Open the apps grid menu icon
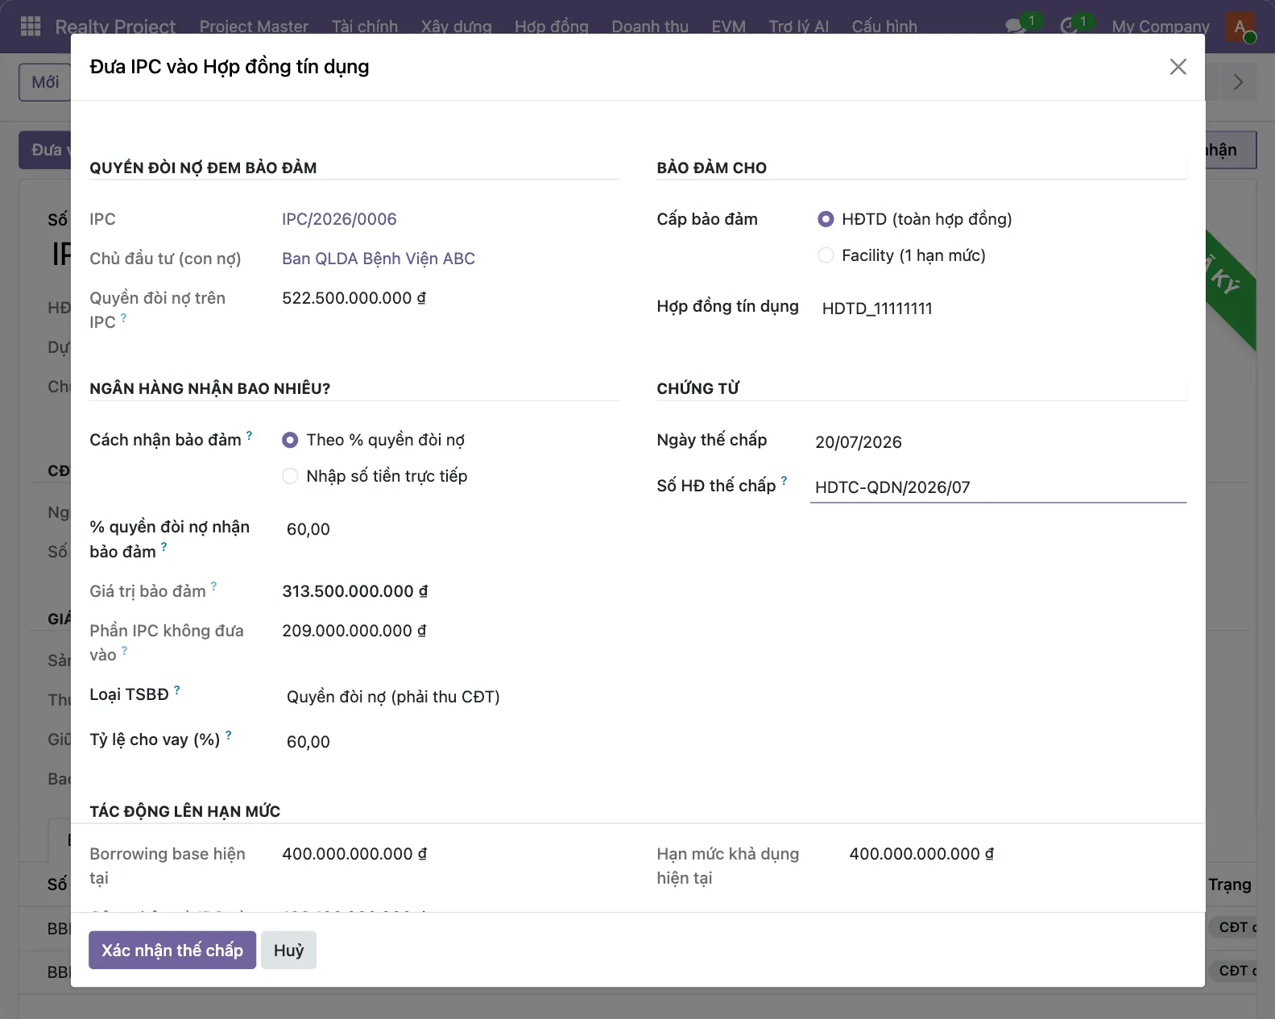 (31, 27)
